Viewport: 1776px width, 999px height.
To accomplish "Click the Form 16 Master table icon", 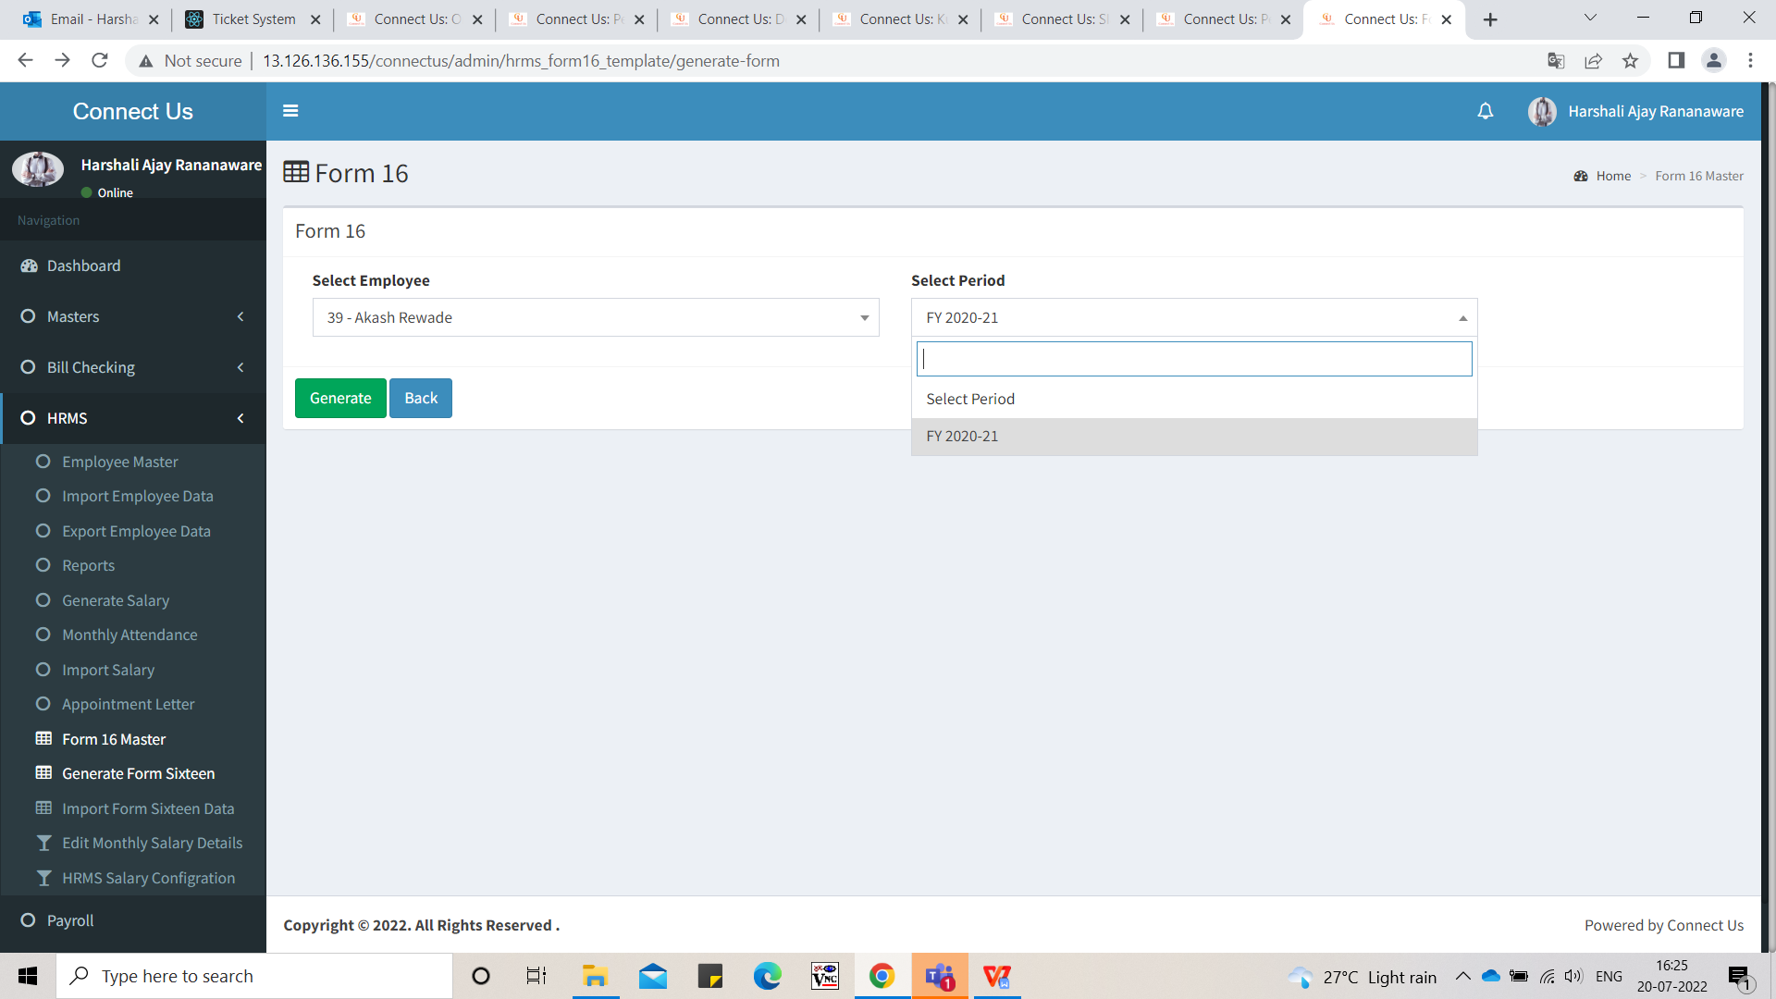I will point(43,738).
